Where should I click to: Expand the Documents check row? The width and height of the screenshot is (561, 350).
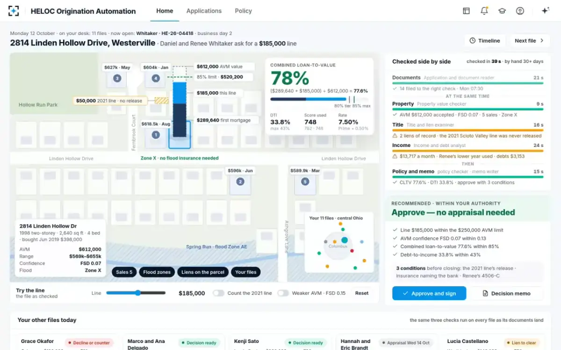[x=467, y=83]
